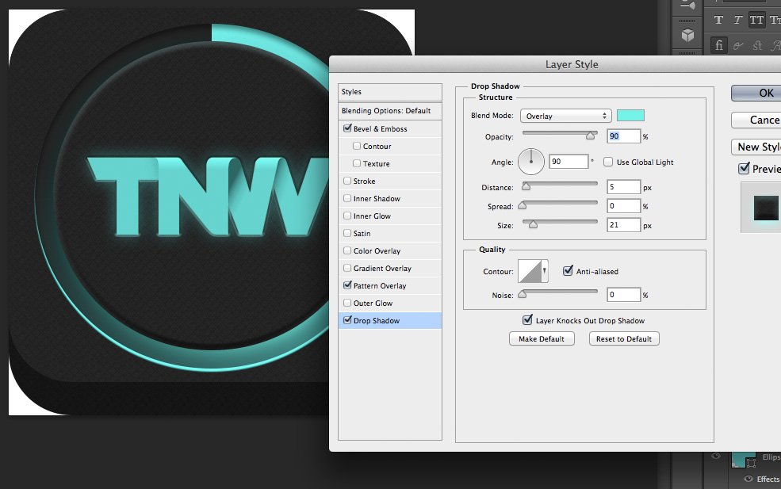Enable the Contour sub-option checkbox

pyautogui.click(x=357, y=146)
